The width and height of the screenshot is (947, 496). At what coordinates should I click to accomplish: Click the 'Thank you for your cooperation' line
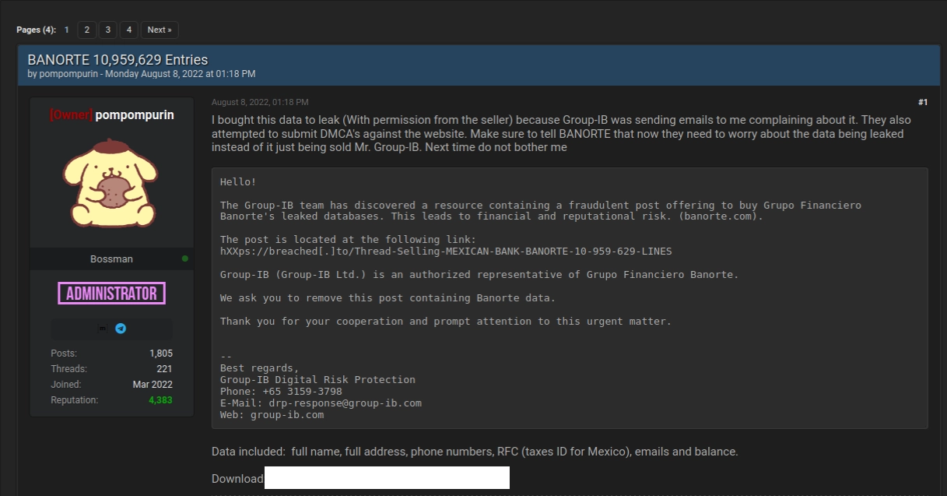click(x=446, y=322)
